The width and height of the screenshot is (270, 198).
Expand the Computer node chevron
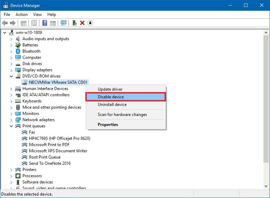pyautogui.click(x=11, y=58)
